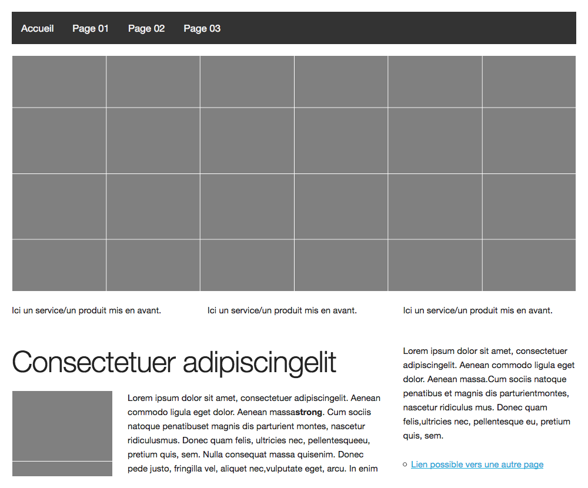Click the rightmost 'Ici un service/un produit' text
The width and height of the screenshot is (588, 488).
click(x=477, y=310)
